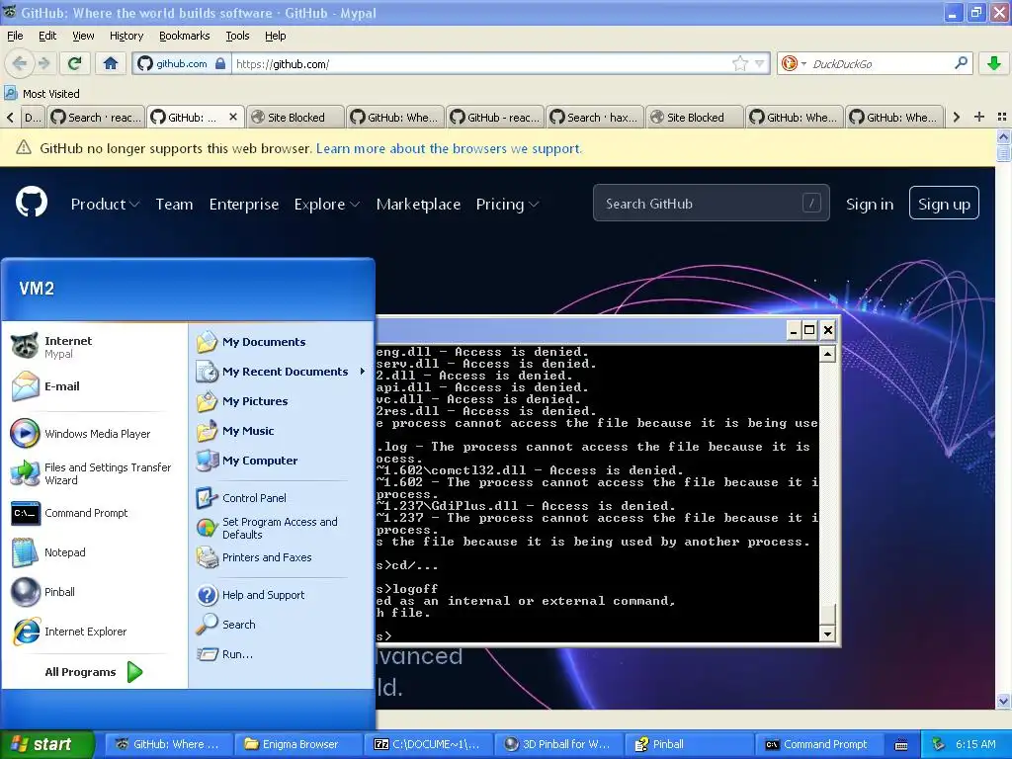Screen dimensions: 1012x759
Task: Show tabs to the left with the arrow
Action: point(10,117)
